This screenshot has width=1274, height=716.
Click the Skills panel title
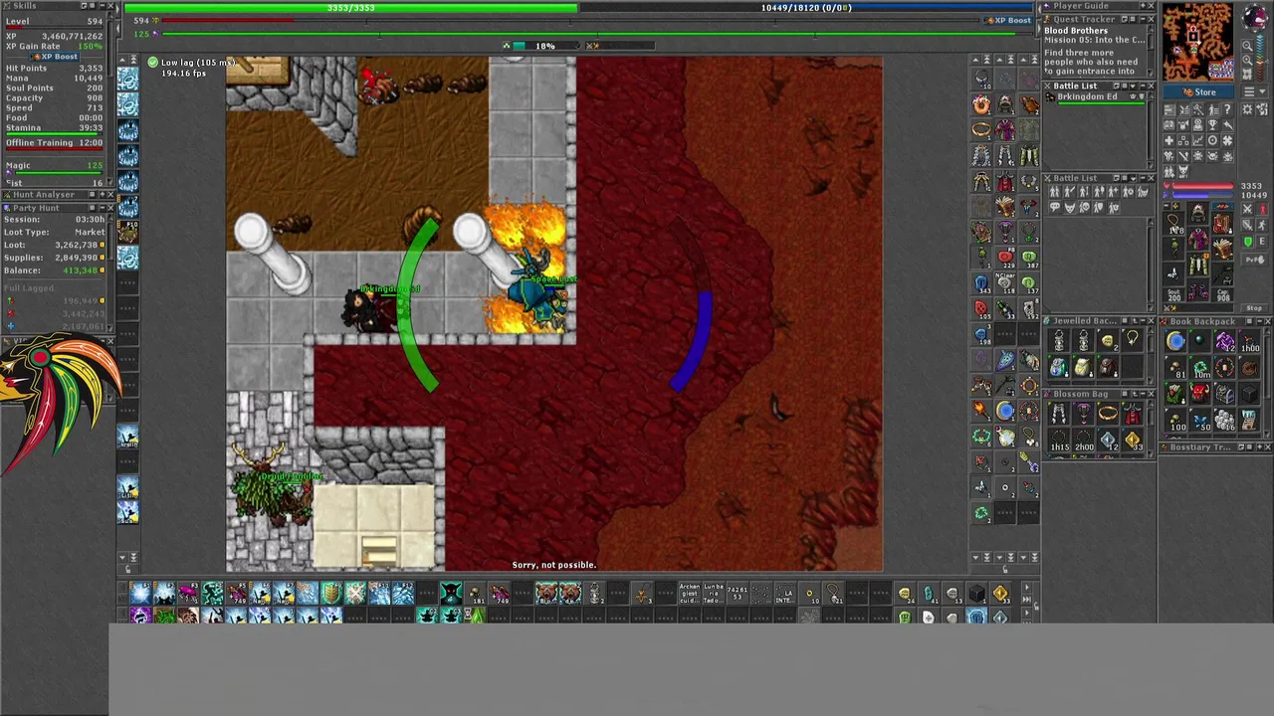pos(25,6)
